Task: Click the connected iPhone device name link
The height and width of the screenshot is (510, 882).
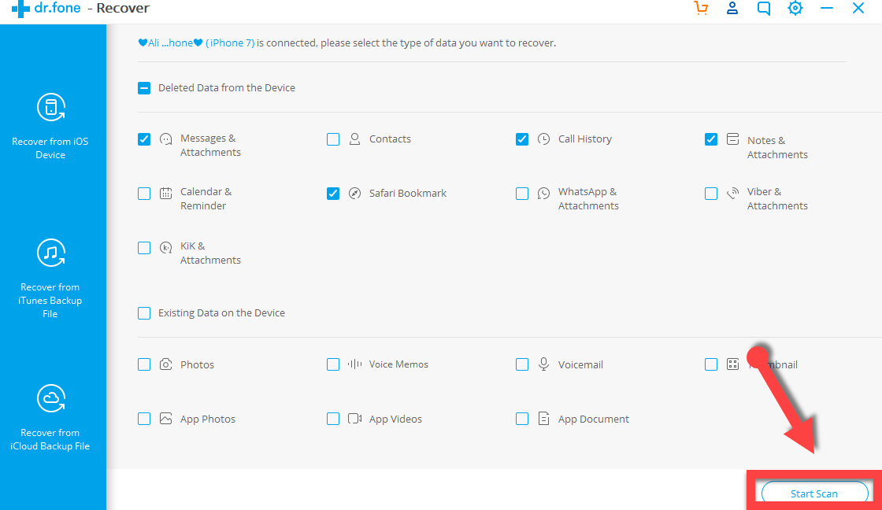Action: (x=196, y=43)
